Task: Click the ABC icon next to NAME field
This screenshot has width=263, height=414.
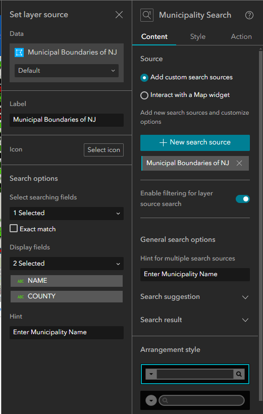Action: (x=21, y=281)
